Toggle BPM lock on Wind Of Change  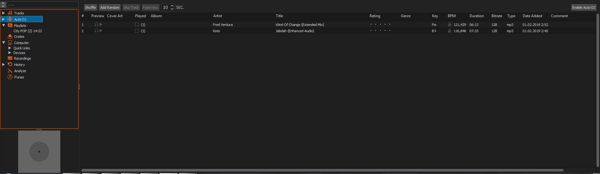450,25
